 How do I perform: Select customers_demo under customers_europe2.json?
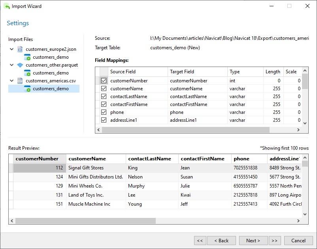pos(51,57)
